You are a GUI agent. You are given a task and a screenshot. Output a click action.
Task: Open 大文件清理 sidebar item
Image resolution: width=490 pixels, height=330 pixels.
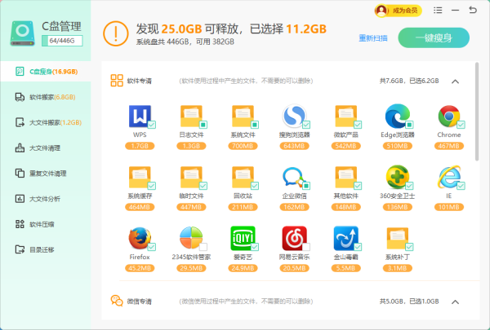[46, 147]
